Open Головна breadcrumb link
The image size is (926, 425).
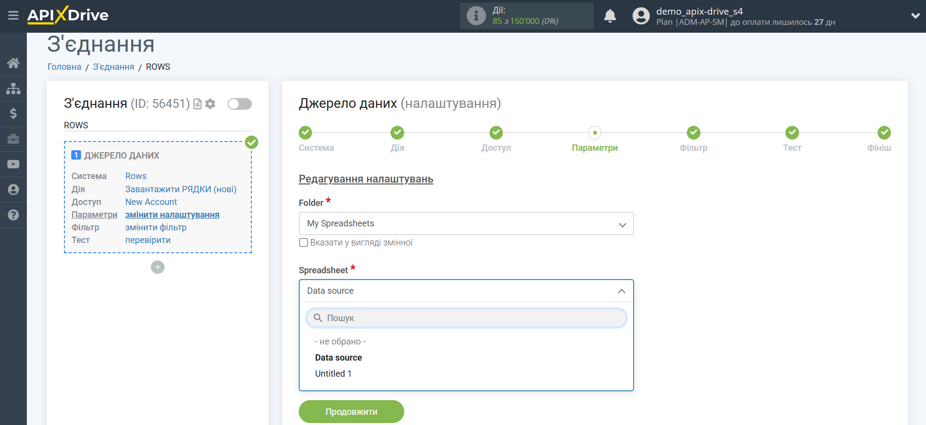coord(64,67)
